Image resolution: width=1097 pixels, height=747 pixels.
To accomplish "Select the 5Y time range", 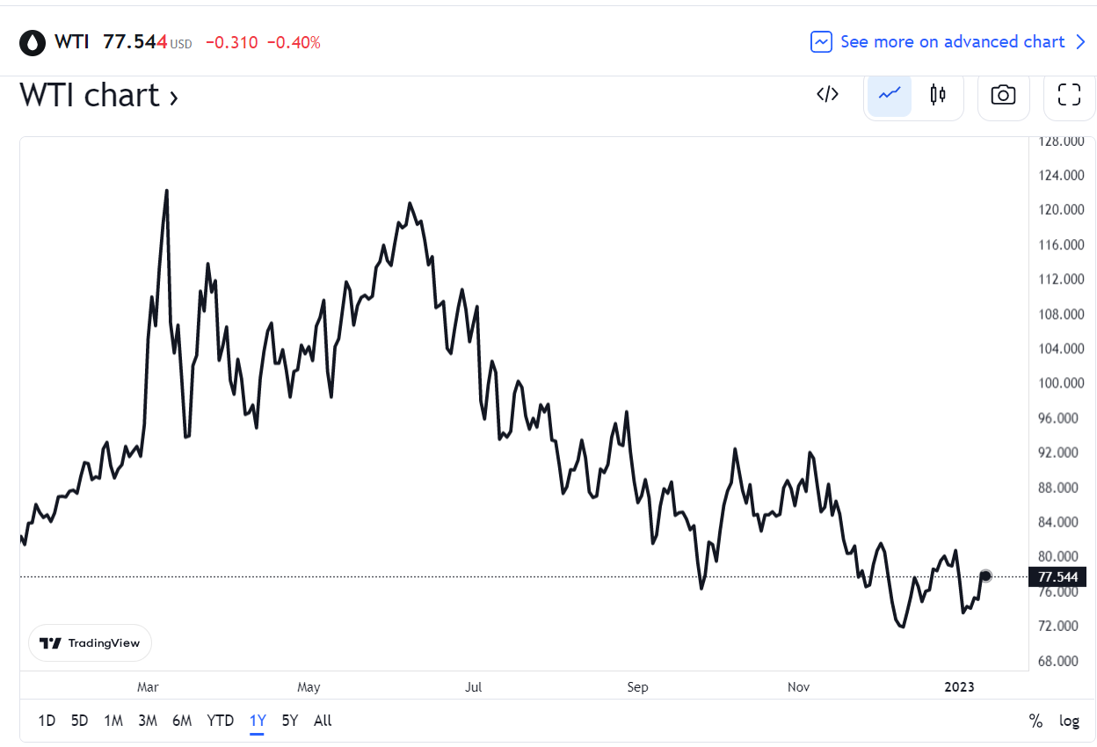I will click(290, 721).
